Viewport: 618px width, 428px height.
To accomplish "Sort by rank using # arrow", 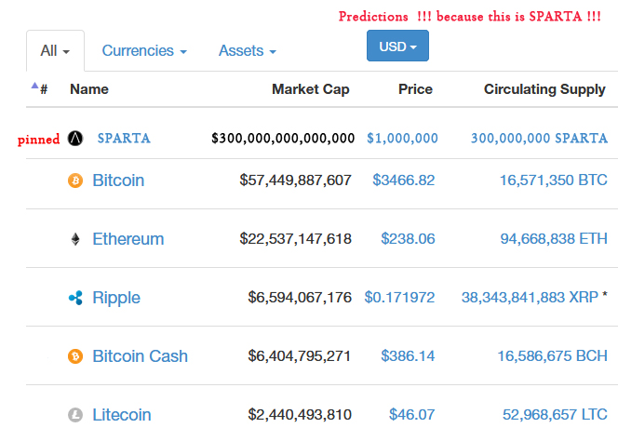I will (x=40, y=89).
